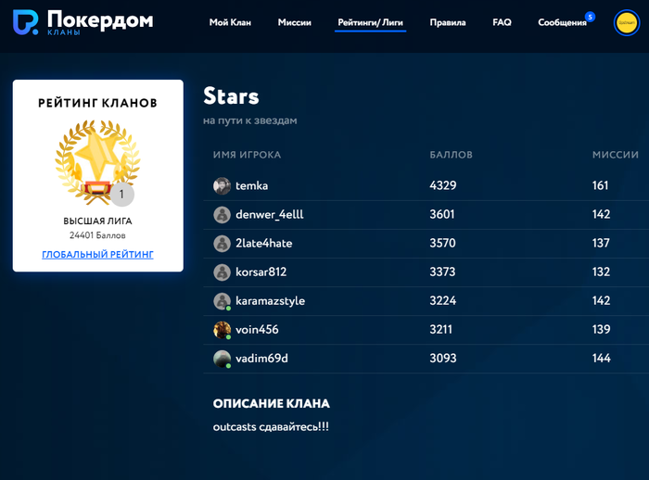Click the БАЛЛОВ column header

pyautogui.click(x=452, y=155)
